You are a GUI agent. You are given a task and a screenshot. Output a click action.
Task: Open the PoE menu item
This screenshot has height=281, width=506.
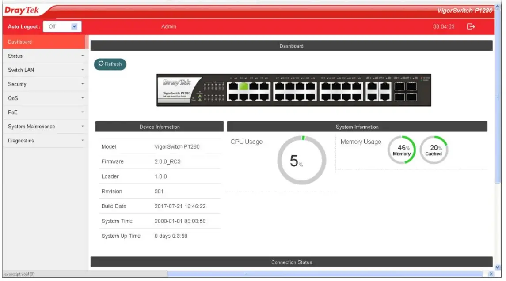coord(45,112)
